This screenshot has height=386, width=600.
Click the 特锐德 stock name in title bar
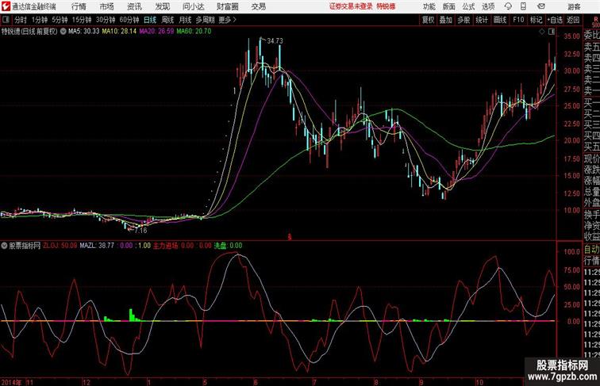pyautogui.click(x=386, y=6)
